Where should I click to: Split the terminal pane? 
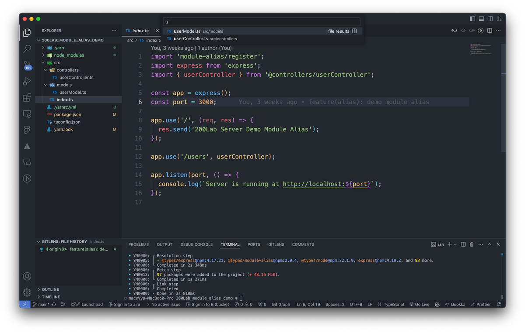pos(463,244)
